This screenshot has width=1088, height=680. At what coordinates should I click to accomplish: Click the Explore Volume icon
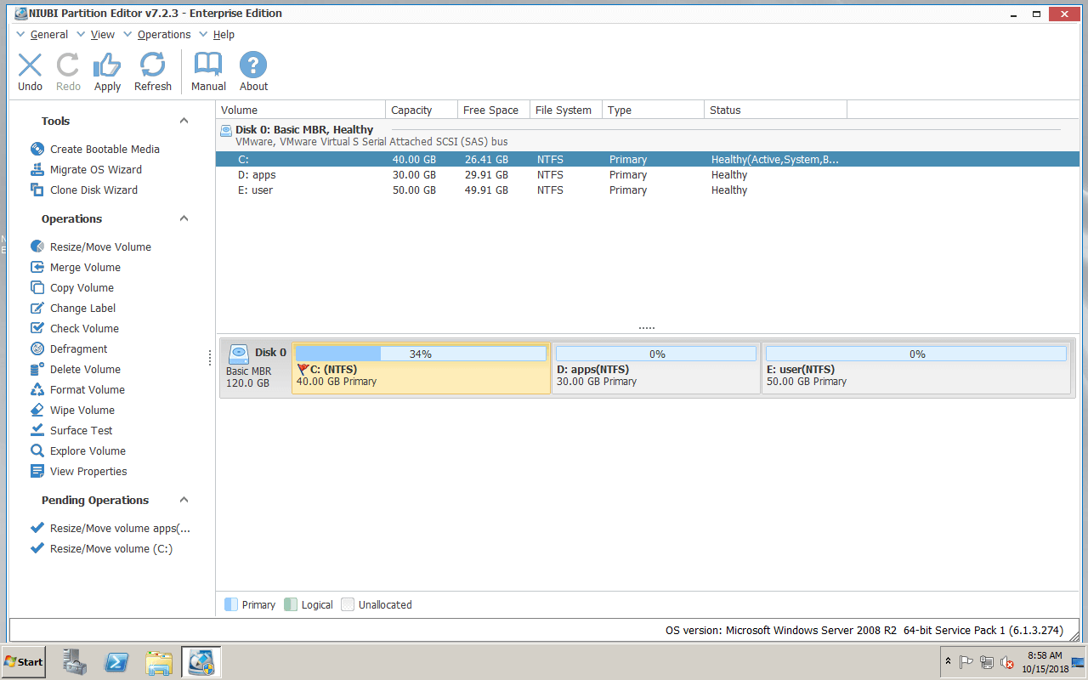pos(37,450)
